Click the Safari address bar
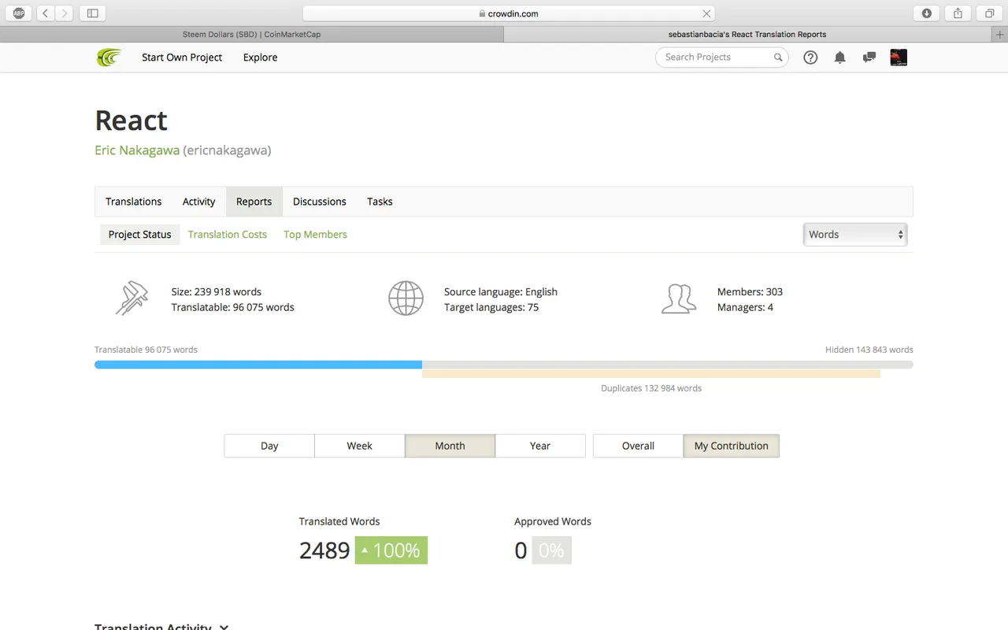The image size is (1008, 630). tap(509, 13)
